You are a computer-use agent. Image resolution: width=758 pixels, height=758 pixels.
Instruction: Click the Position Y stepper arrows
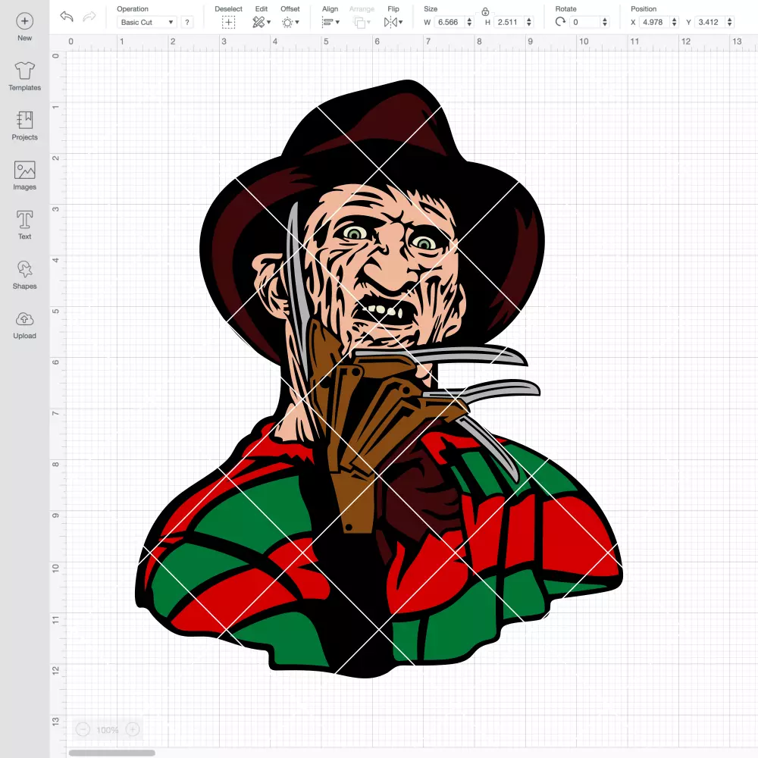tap(730, 22)
